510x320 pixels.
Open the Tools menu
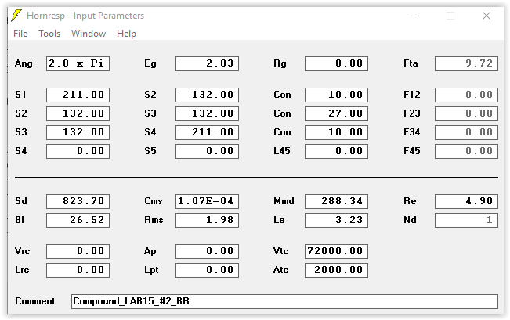49,34
